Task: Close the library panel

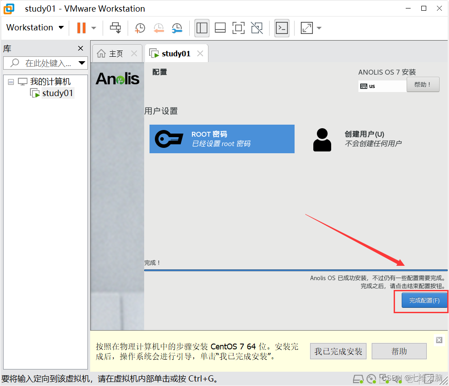Action: [81, 48]
